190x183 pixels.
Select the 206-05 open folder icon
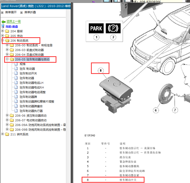(x=12, y=59)
